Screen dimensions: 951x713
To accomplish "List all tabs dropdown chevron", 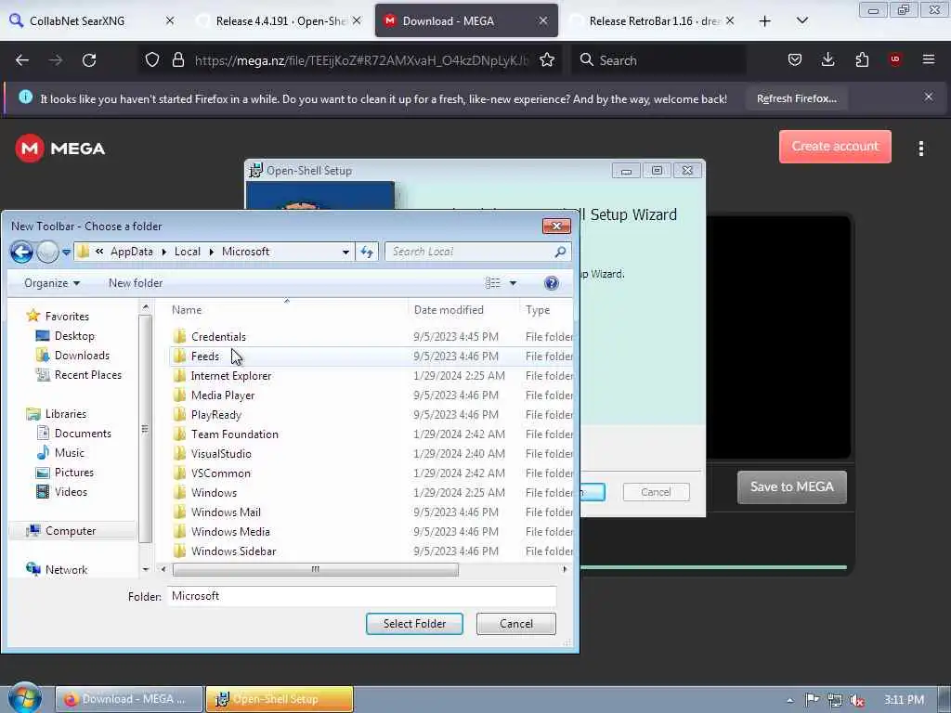I will (x=802, y=20).
